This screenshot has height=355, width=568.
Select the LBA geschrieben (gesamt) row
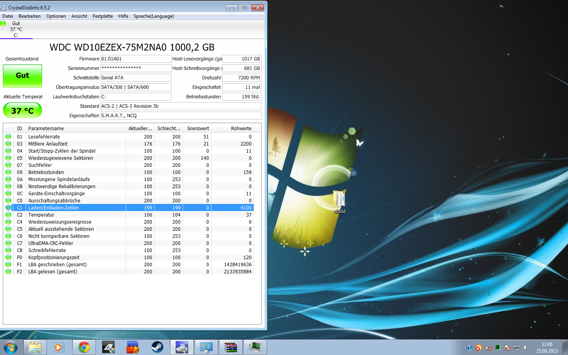tap(129, 264)
